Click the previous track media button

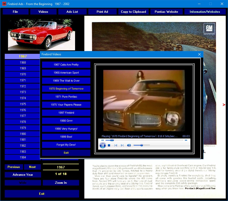coord(116,145)
